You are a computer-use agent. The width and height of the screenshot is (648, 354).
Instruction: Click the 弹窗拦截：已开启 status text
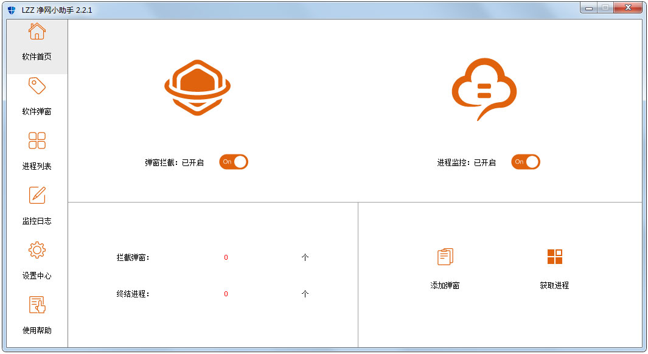pyautogui.click(x=175, y=163)
